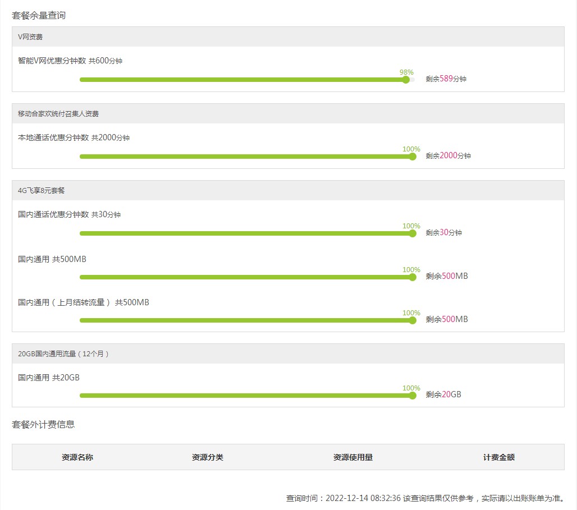Click the 4G飞享8元套餐 section header
The height and width of the screenshot is (510, 577).
point(42,191)
